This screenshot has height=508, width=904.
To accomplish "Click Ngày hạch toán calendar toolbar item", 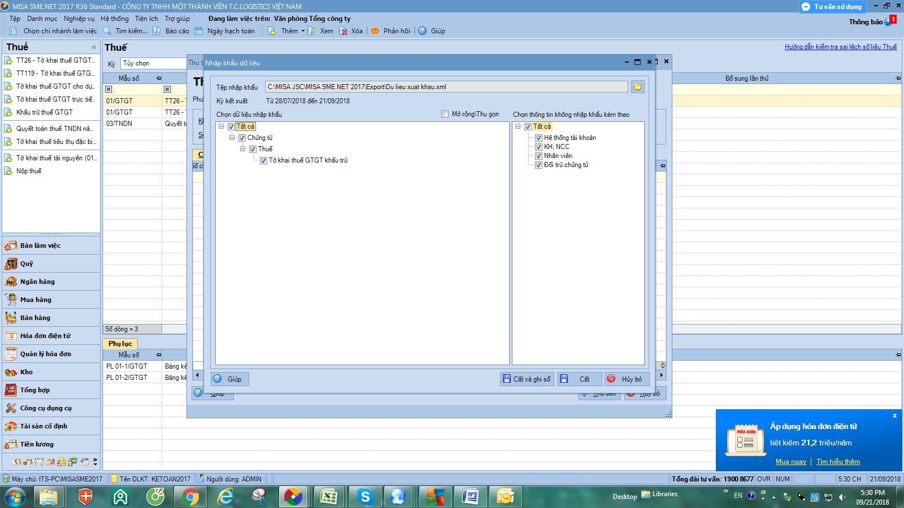I will [x=225, y=31].
